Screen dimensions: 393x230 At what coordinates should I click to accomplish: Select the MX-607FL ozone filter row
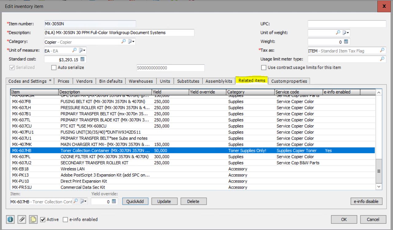(x=193, y=156)
